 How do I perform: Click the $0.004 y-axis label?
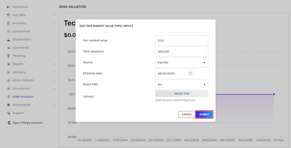click(72, 137)
